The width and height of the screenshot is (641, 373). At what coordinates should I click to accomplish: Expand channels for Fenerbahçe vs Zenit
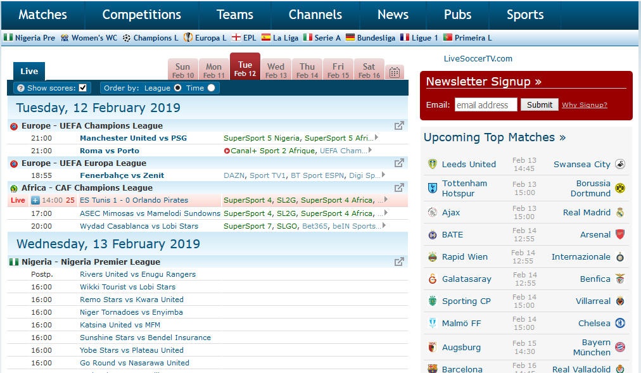[383, 175]
